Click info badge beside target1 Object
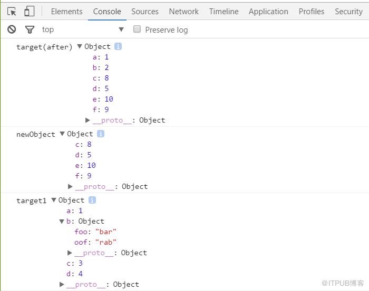369x291 pixels. [92, 200]
